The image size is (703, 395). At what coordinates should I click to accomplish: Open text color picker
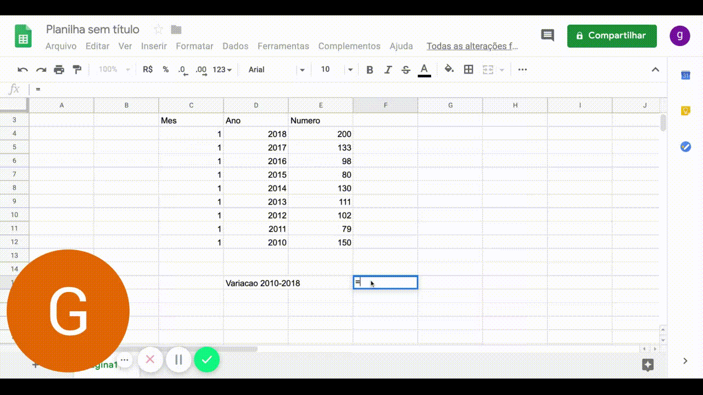point(424,70)
